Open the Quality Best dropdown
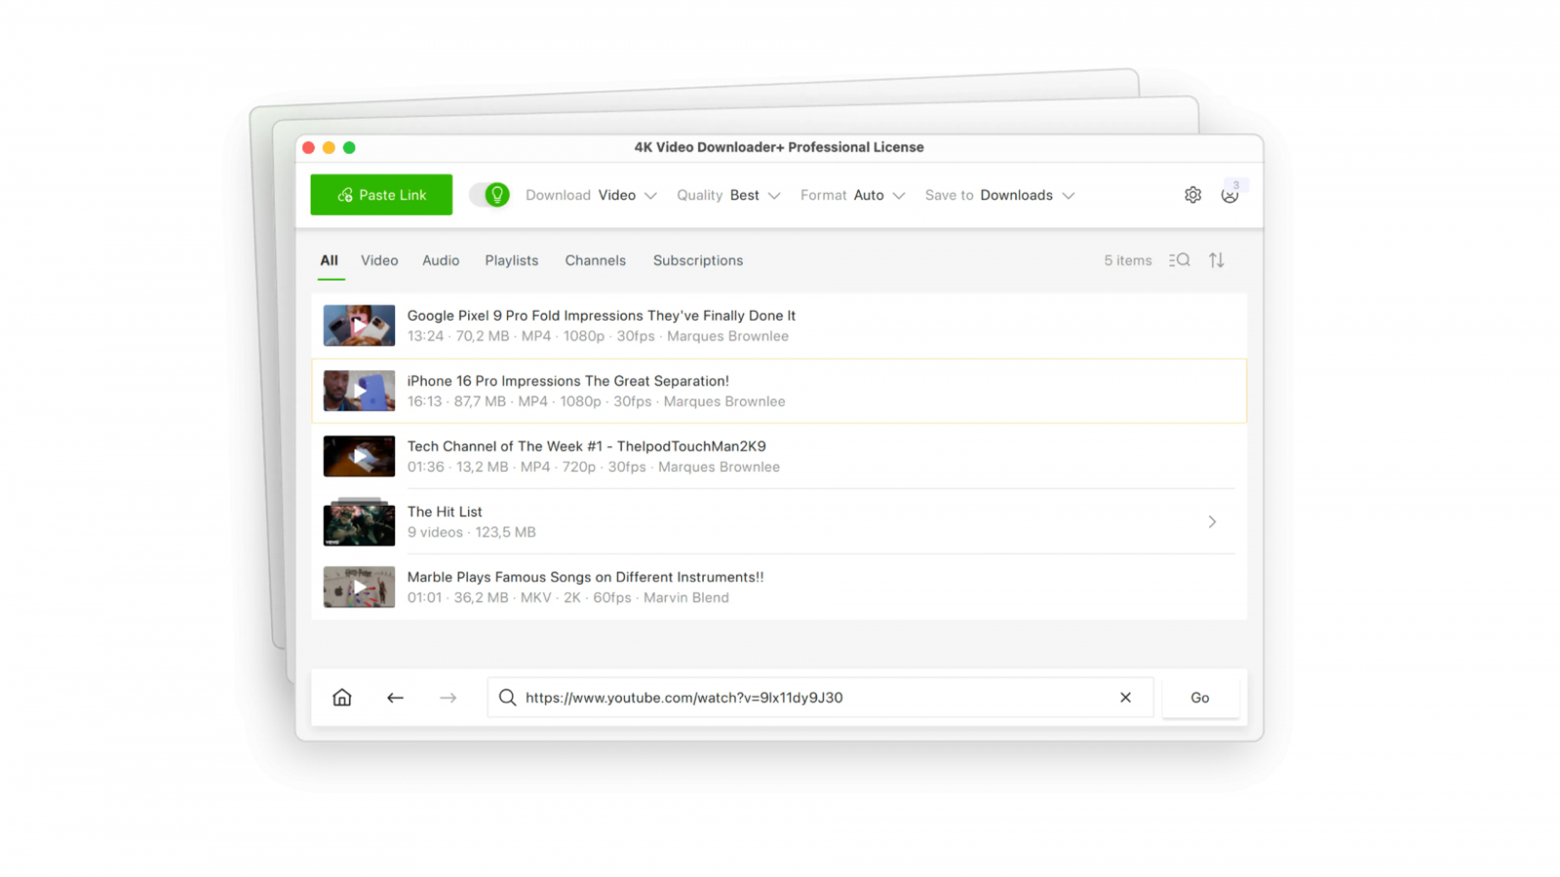 [x=728, y=195]
